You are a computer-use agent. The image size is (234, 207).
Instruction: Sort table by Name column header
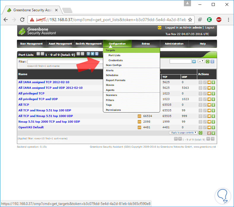coord(23,74)
